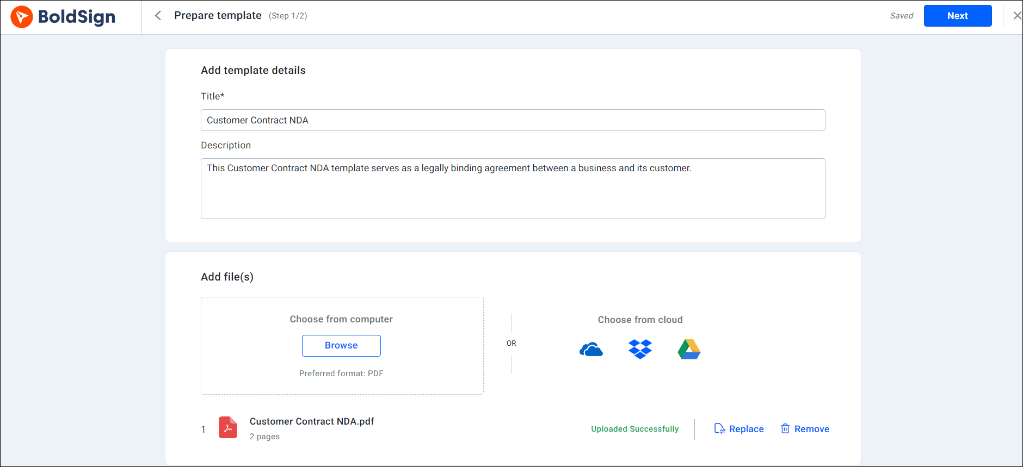
Task: Click the 2 pages label
Action: point(264,437)
